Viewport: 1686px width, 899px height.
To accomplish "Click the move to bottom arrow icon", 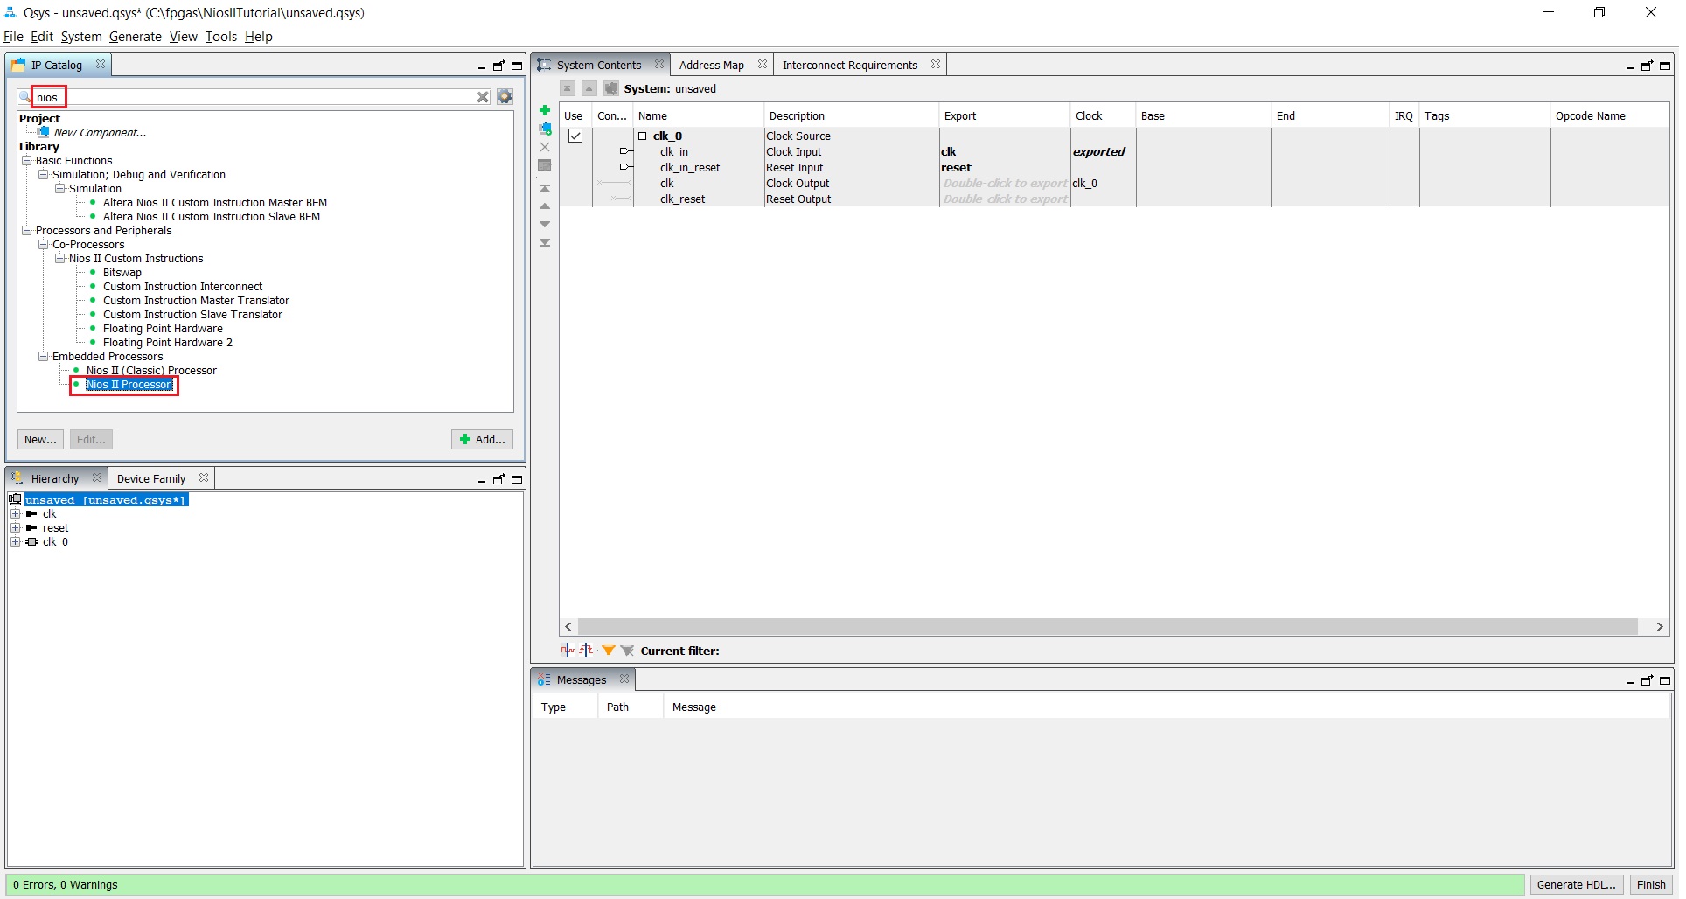I will pyautogui.click(x=545, y=243).
